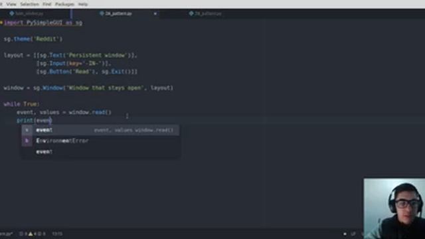425x239 pixels.
Task: Click the window = sg.Window(...) line
Action: (88, 88)
